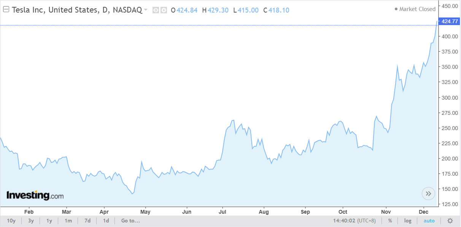Toggle auto scale mode
Image resolution: width=461 pixels, height=227 pixels.
[x=429, y=221]
